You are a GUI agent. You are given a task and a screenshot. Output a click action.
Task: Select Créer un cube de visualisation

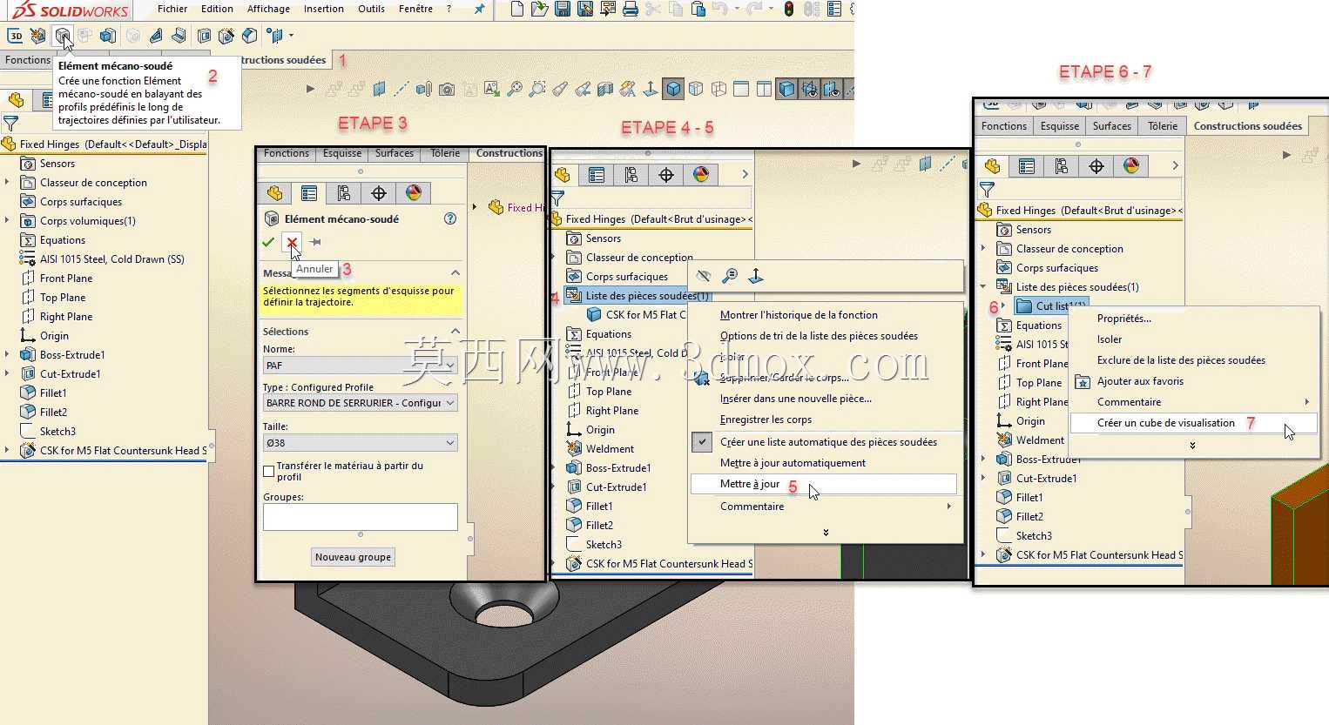pyautogui.click(x=1193, y=423)
